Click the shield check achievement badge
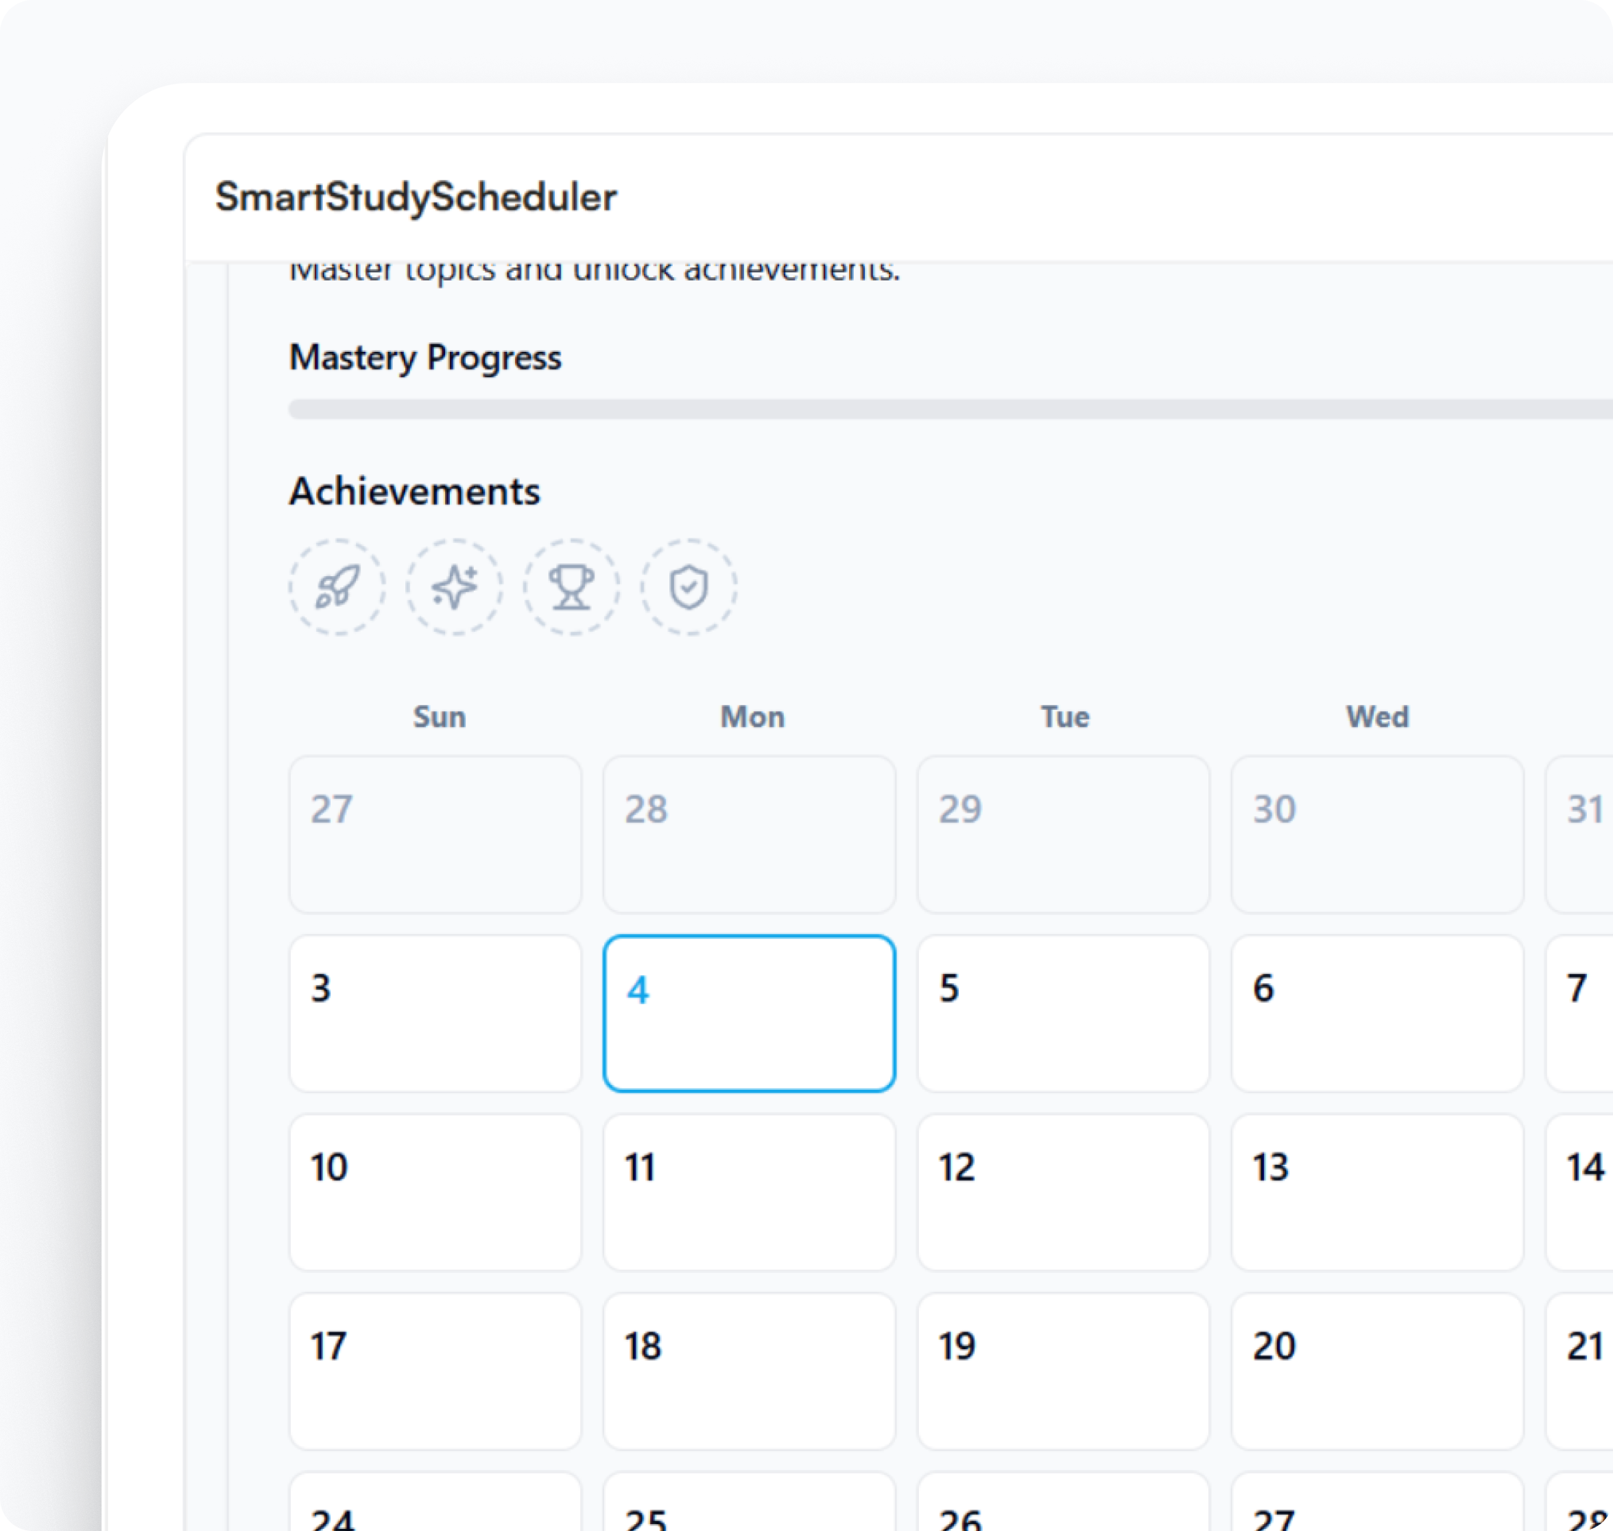Image resolution: width=1613 pixels, height=1531 pixels. coord(689,586)
